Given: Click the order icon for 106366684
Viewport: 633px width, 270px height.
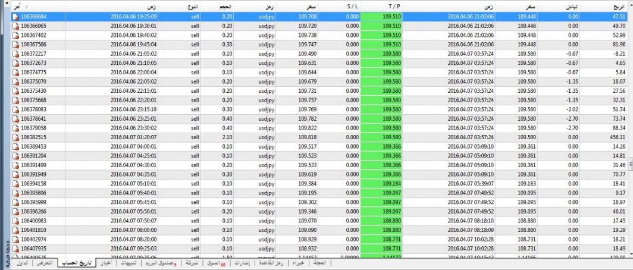Looking at the screenshot, I should (x=15, y=17).
